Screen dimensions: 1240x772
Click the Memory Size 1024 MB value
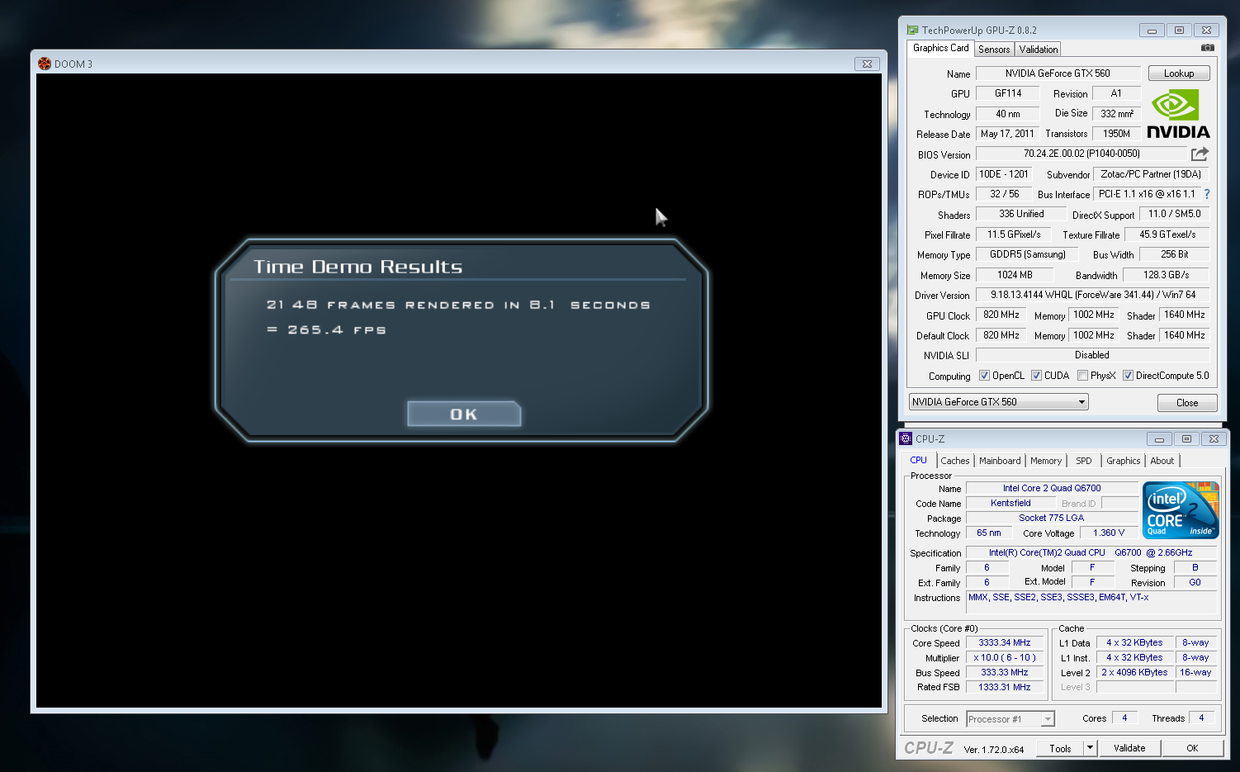tap(1015, 275)
